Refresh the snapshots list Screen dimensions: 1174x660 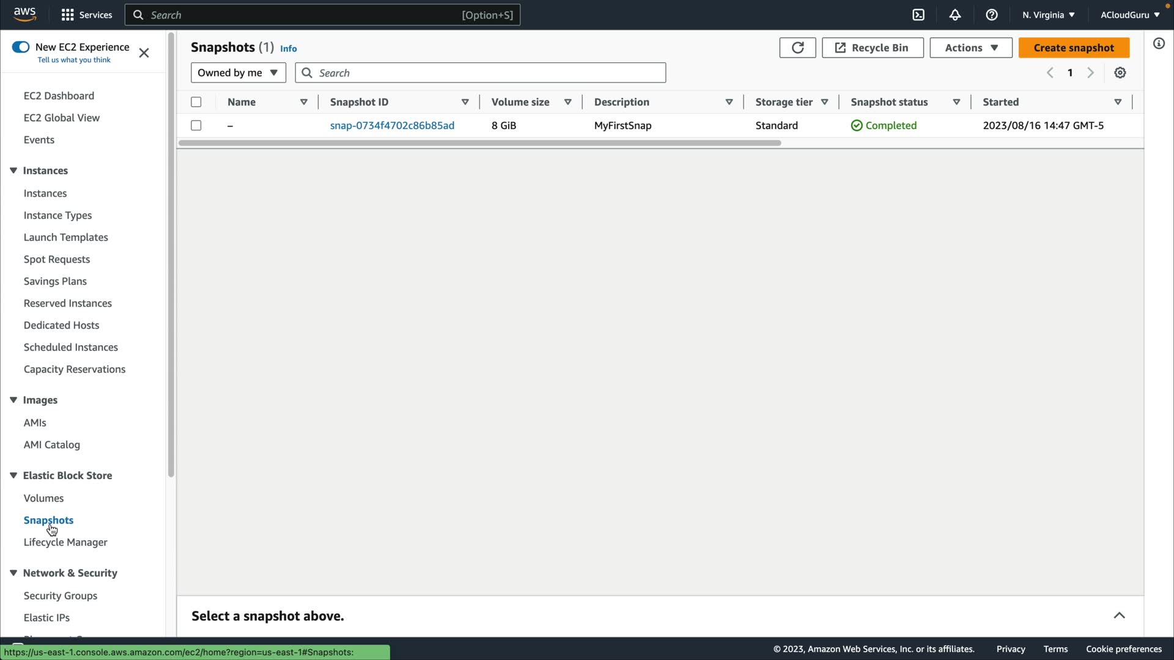pyautogui.click(x=797, y=48)
